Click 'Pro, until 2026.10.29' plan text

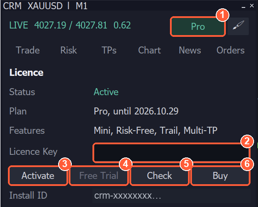click(136, 111)
